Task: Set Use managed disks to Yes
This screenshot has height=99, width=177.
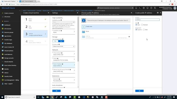Action: pos(61,41)
